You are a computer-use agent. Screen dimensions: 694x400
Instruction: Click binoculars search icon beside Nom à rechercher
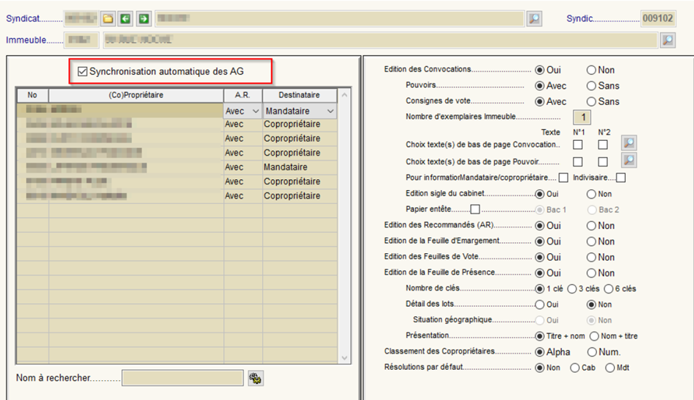[256, 378]
